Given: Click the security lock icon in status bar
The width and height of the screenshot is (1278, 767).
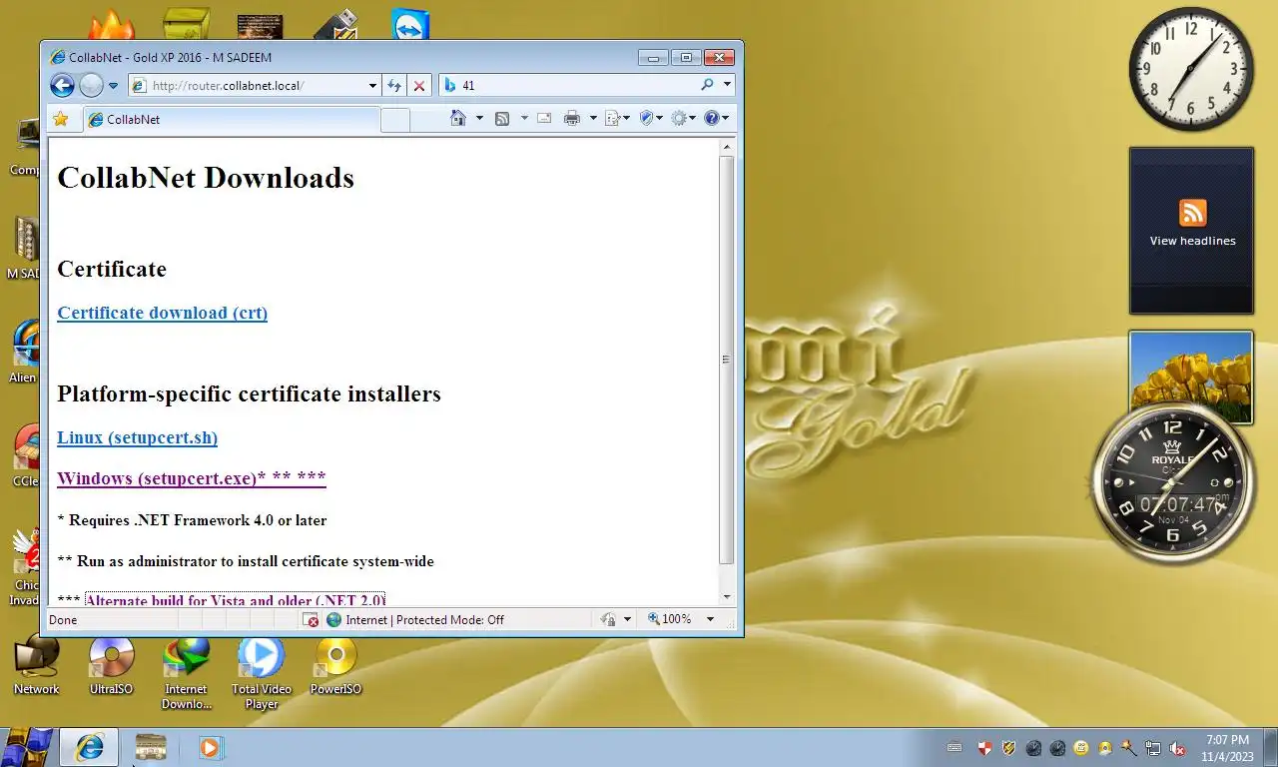Looking at the screenshot, I should coord(608,620).
